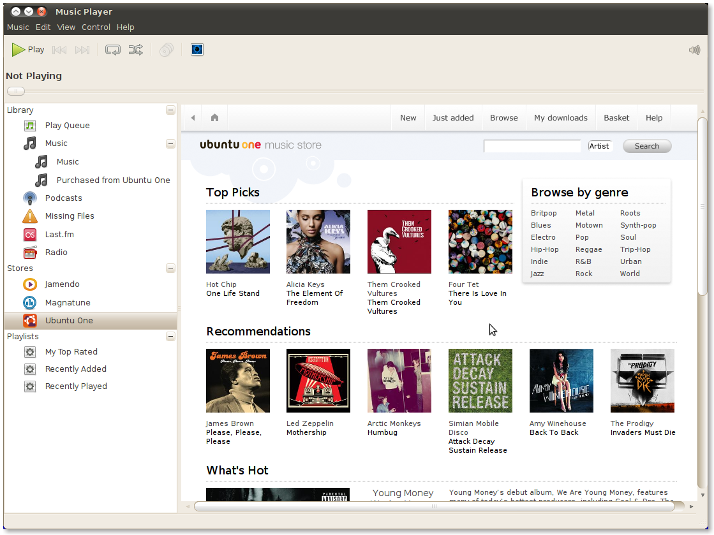The image size is (714, 535).
Task: Open the Humbug album link
Action: coord(382,432)
